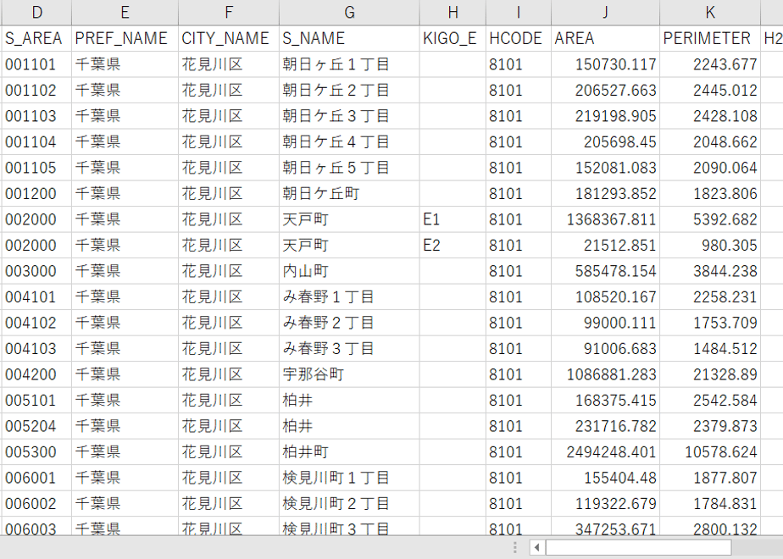
Task: Click the PERIMETER header cell
Action: pos(710,38)
